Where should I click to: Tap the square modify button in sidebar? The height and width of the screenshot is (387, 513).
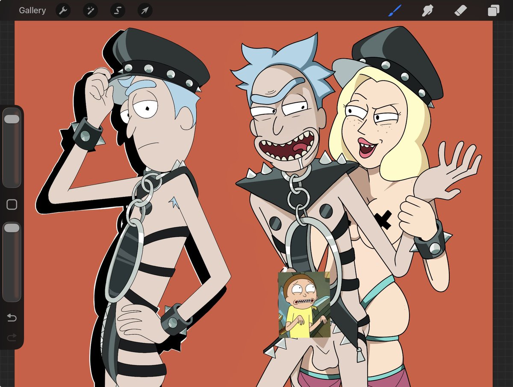coord(12,205)
